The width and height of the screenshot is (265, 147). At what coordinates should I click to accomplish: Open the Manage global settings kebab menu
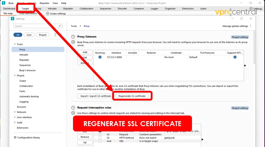point(251,26)
